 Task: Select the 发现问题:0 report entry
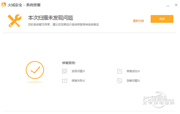pos(78,71)
